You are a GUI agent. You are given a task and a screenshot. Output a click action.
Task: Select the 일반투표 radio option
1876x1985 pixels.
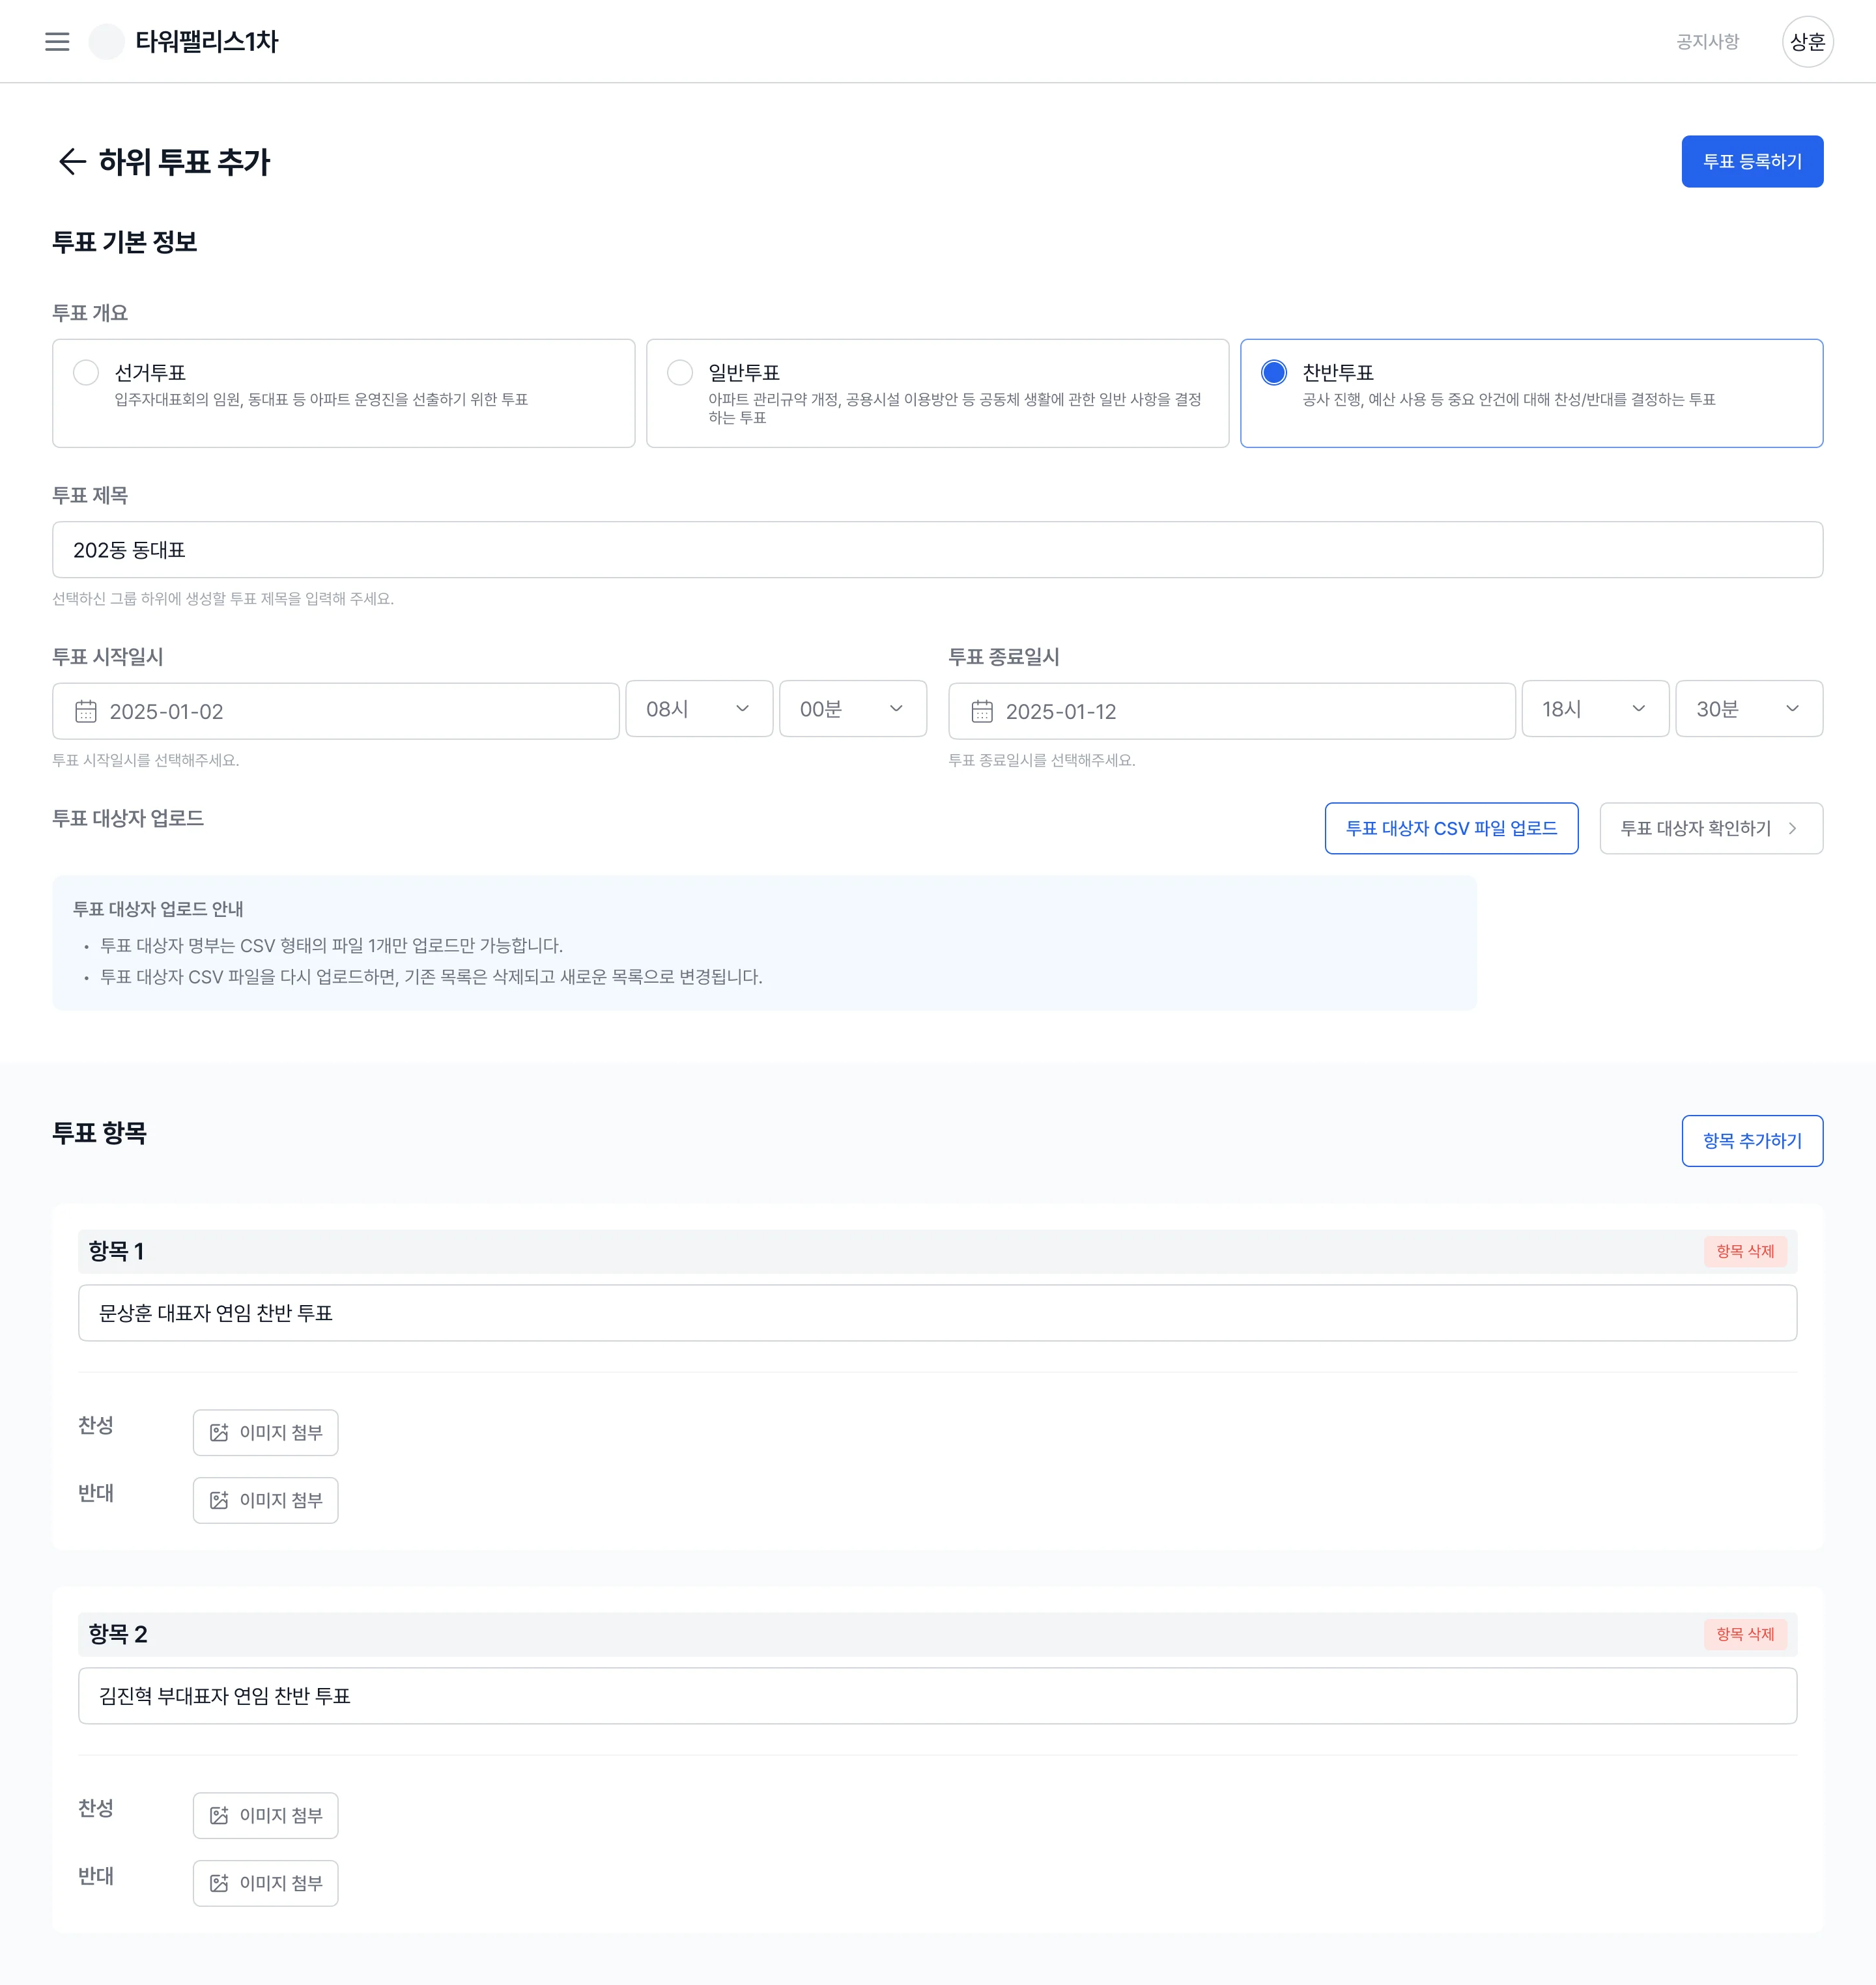click(680, 372)
